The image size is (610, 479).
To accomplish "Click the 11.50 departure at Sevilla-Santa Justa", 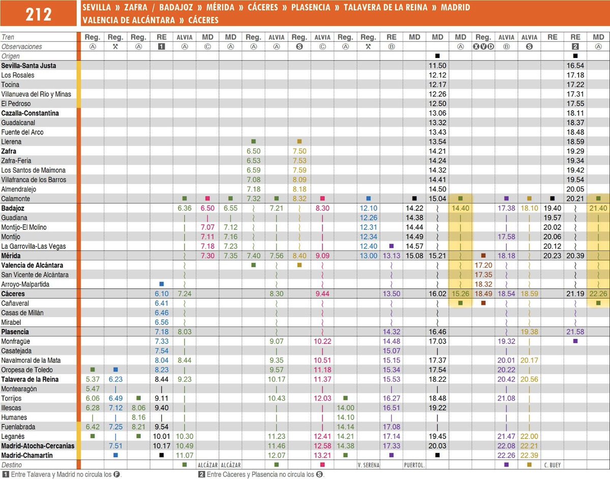I will [438, 66].
